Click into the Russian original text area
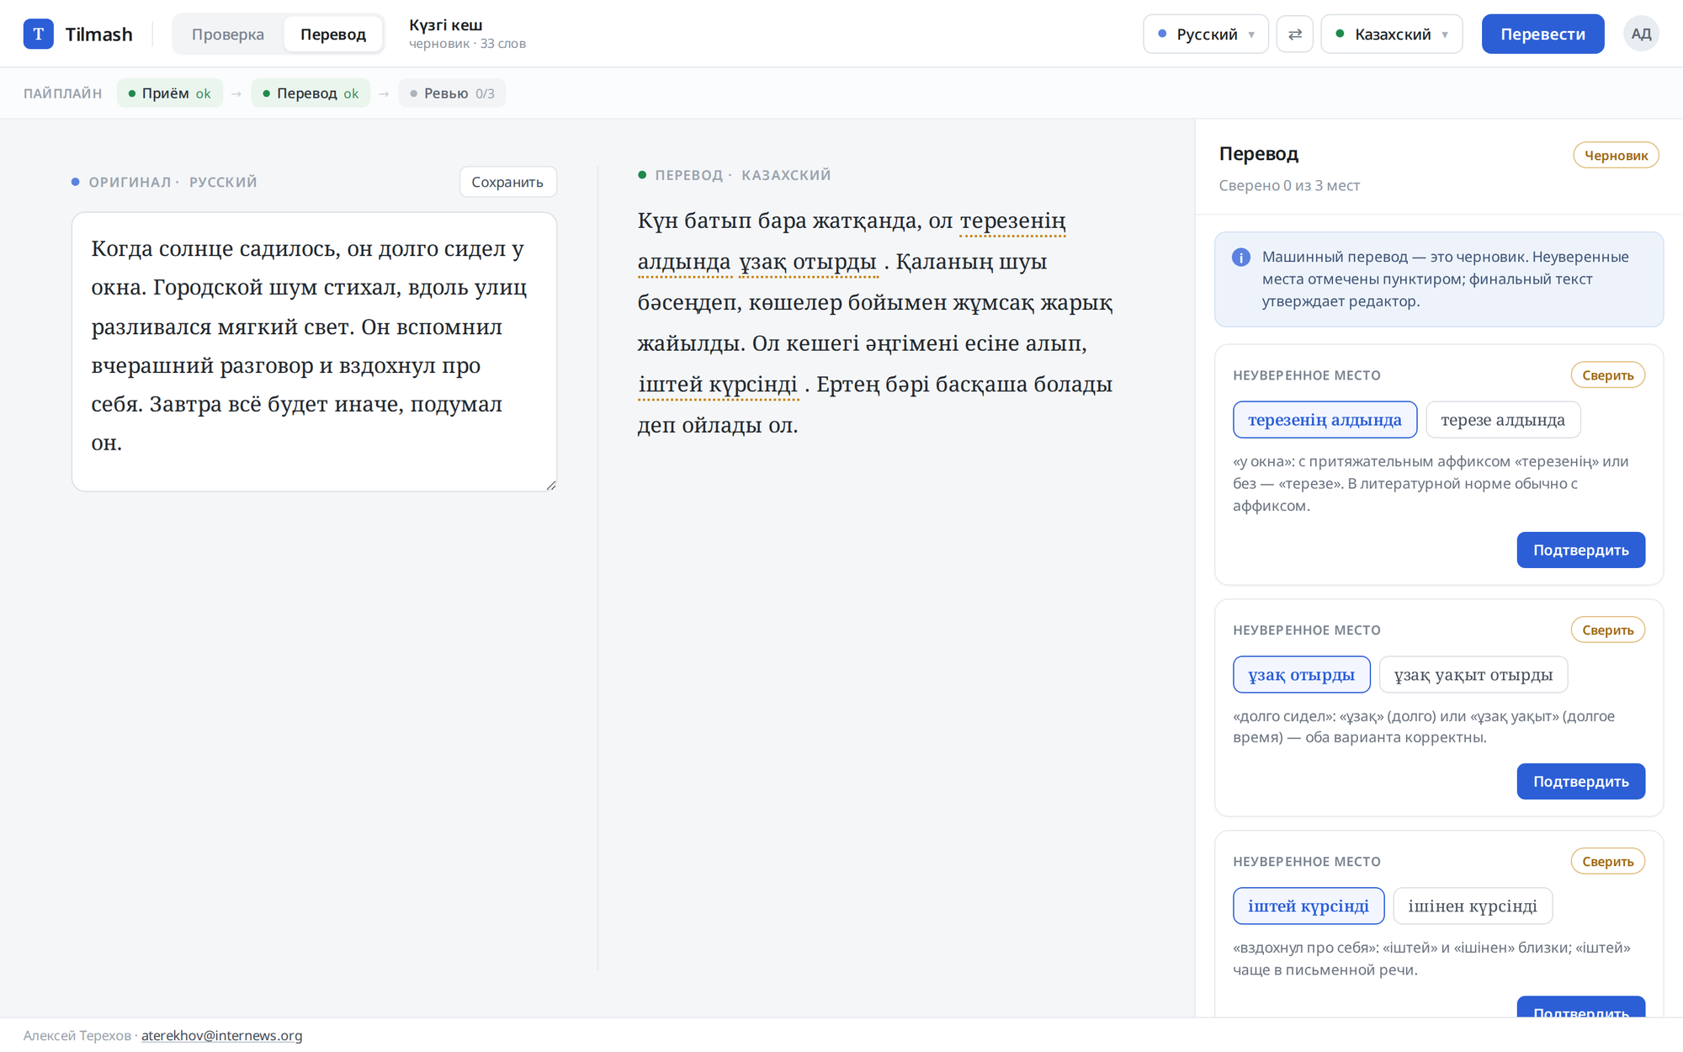The height and width of the screenshot is (1052, 1683). (314, 352)
